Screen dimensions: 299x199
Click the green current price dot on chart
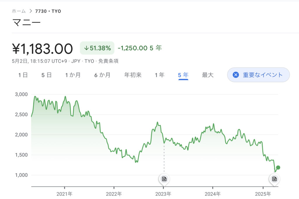[278, 168]
